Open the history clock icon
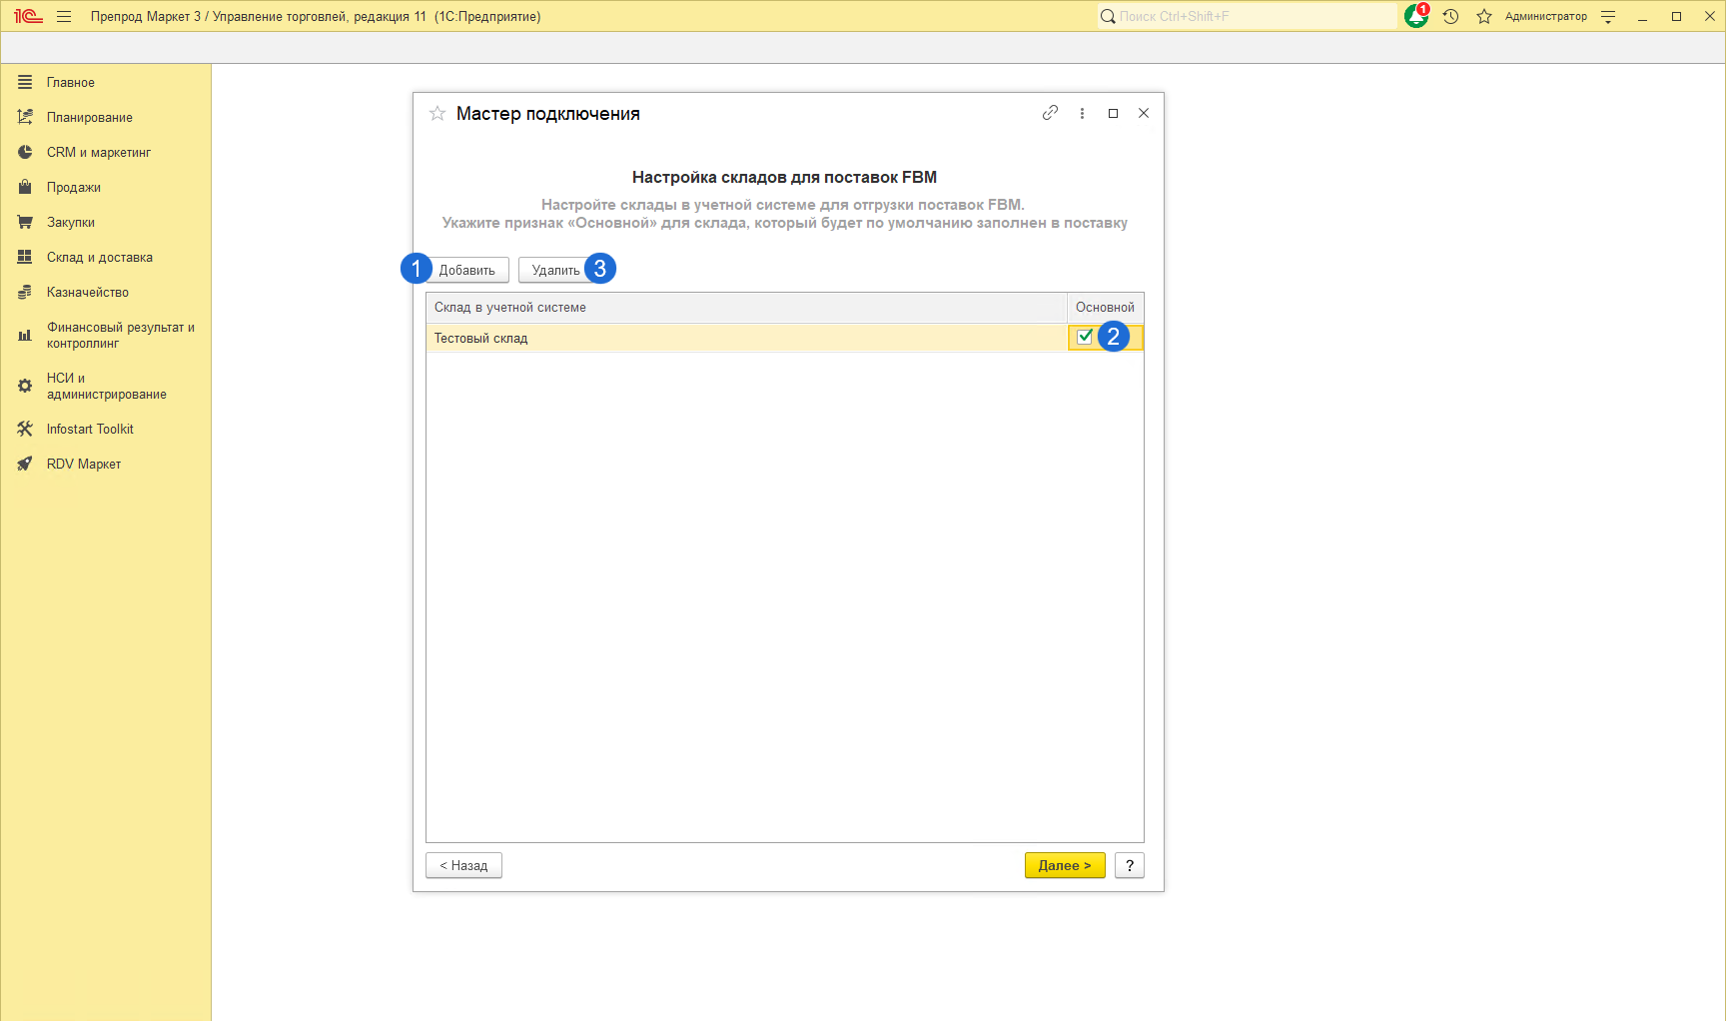 (x=1450, y=16)
